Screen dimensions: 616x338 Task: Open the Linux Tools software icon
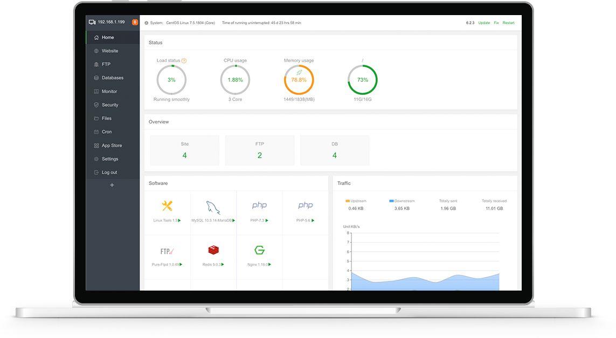pos(167,205)
